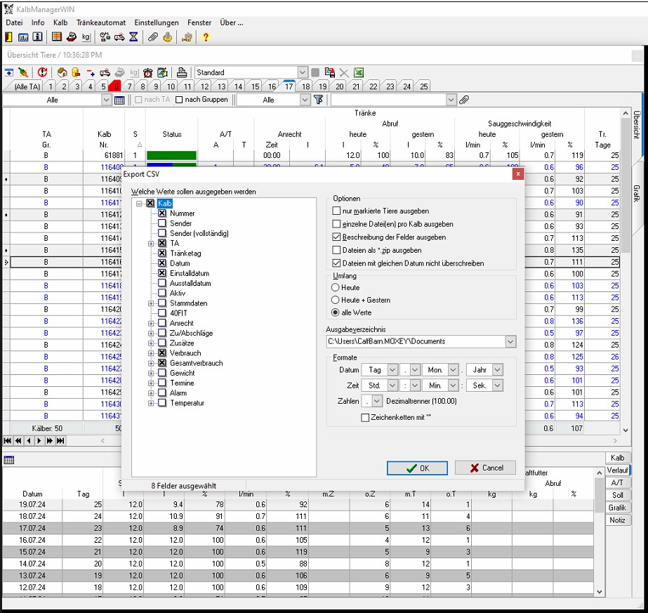This screenshot has height=613, width=648.
Task: Click the yellow question mark help icon
Action: pos(206,37)
